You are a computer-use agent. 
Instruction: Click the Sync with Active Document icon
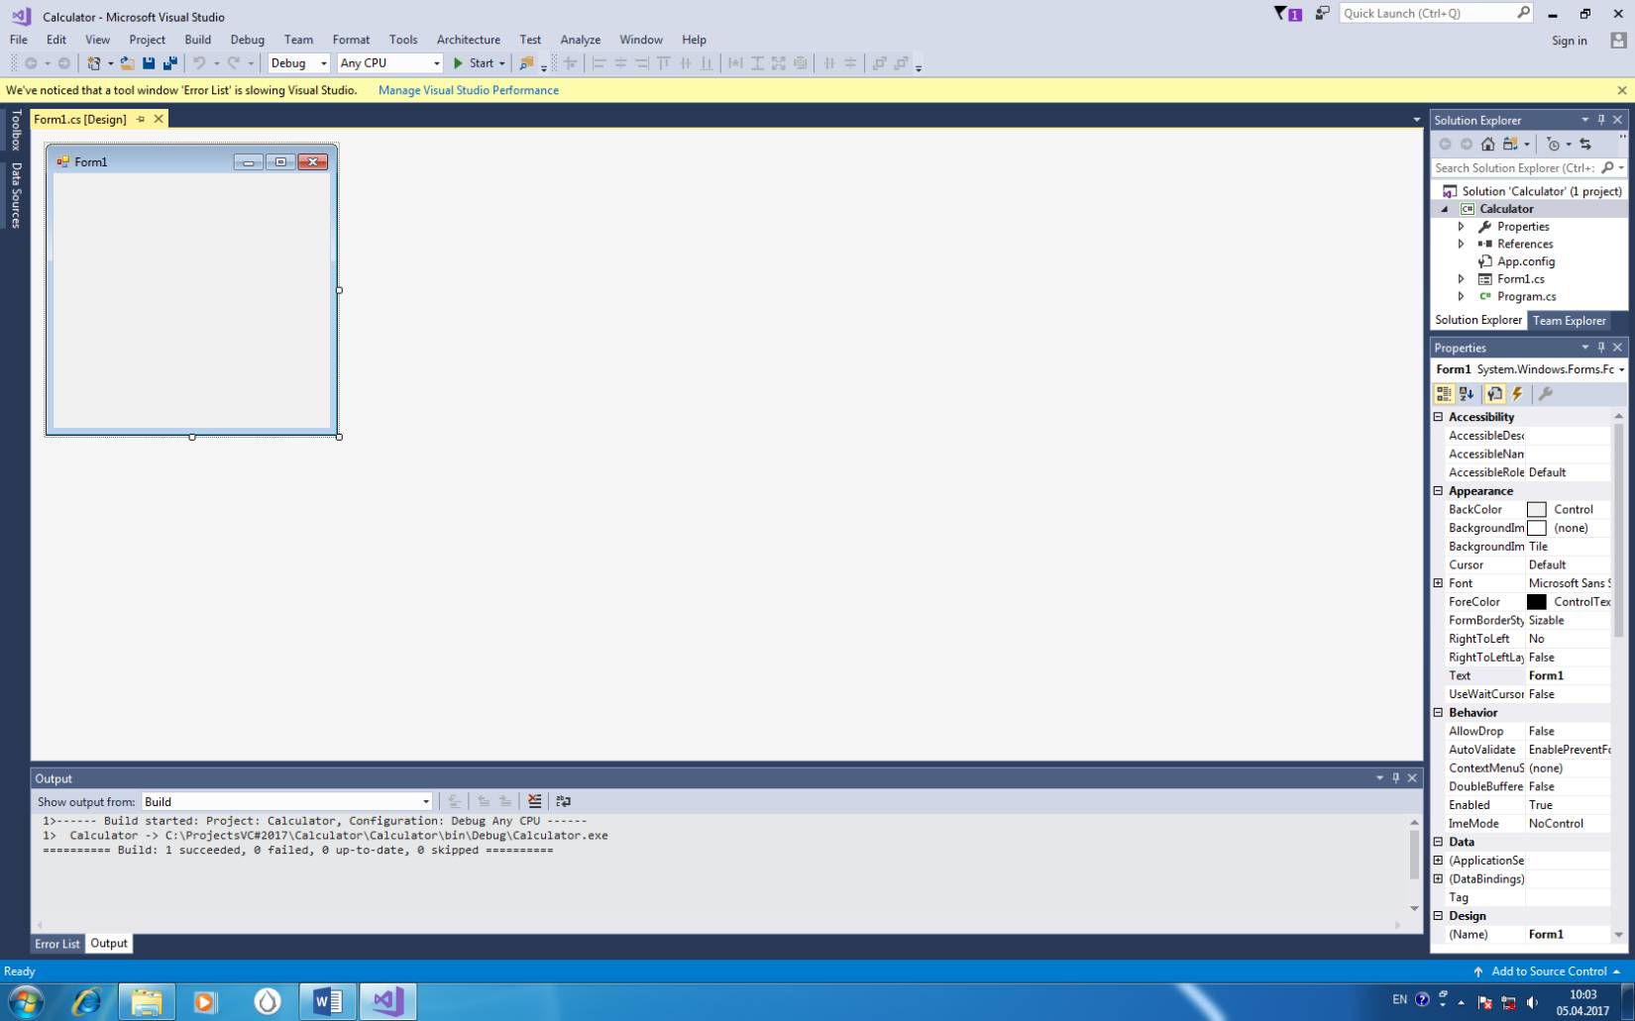pos(1585,145)
